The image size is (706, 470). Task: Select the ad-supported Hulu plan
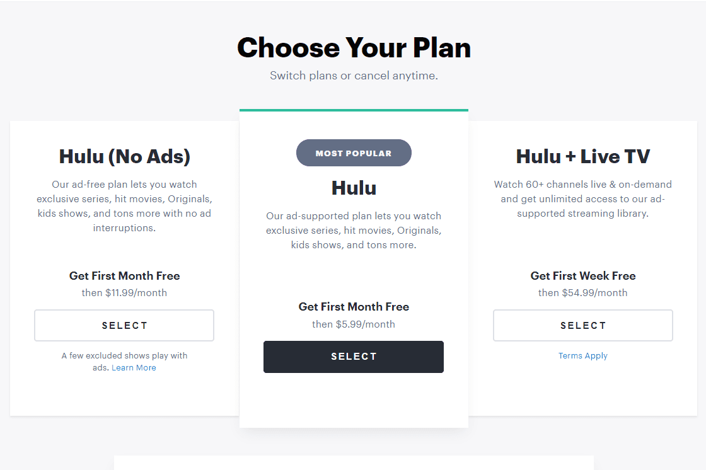tap(354, 357)
